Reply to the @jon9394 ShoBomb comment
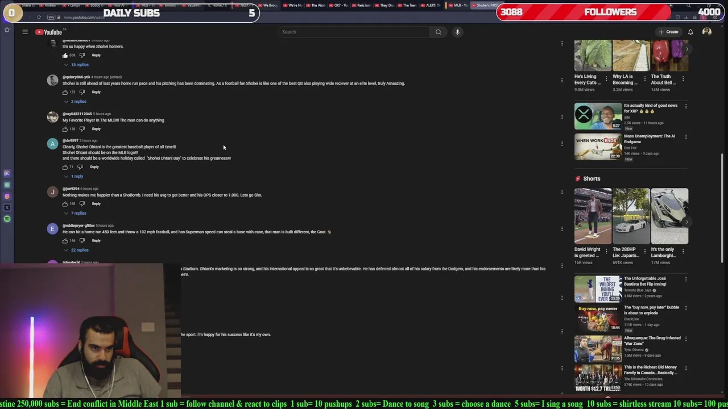This screenshot has height=409, width=728. pos(96,204)
